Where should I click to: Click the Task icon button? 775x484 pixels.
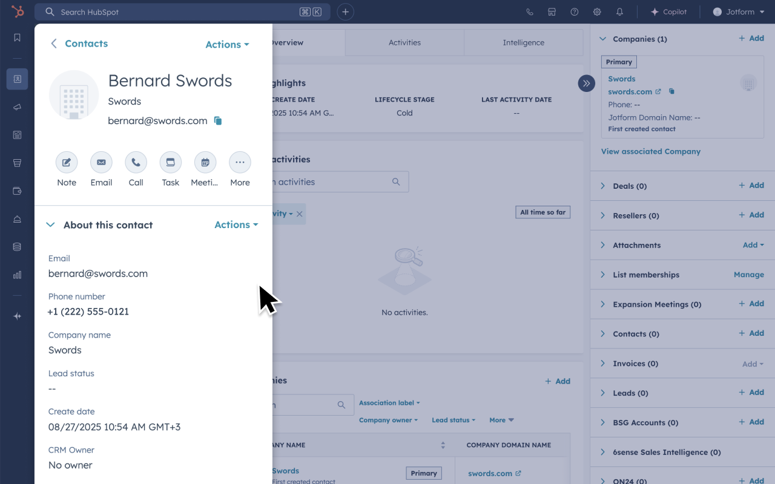tap(170, 163)
